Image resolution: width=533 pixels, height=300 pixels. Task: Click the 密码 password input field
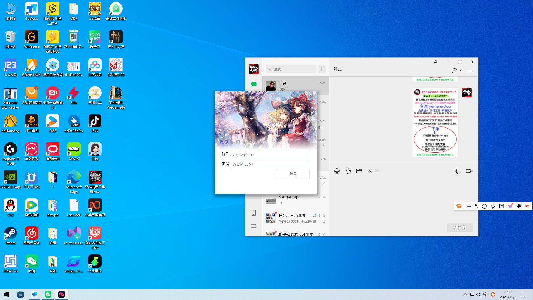(270, 164)
